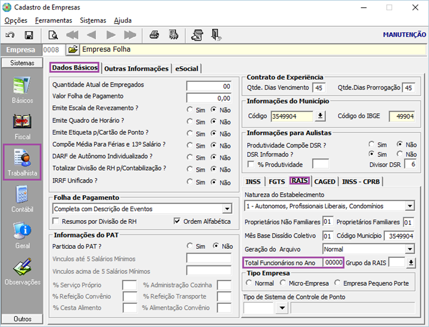Viewport: 429px width, 327px height.
Task: Open the Observações sidebar module
Action: pos(22,272)
